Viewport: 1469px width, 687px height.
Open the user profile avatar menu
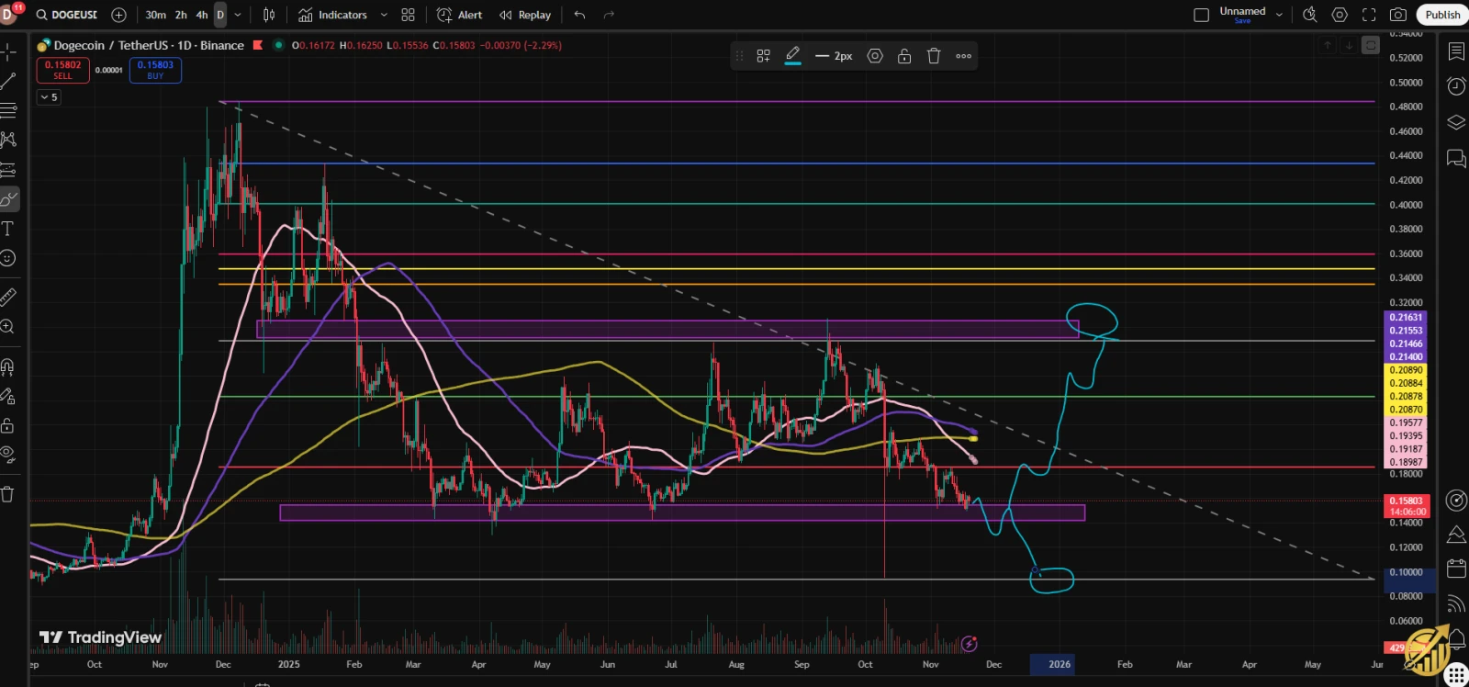tap(8, 14)
